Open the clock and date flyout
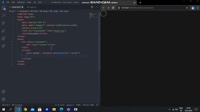Screen dimensions: 200x112 coord(188,109)
